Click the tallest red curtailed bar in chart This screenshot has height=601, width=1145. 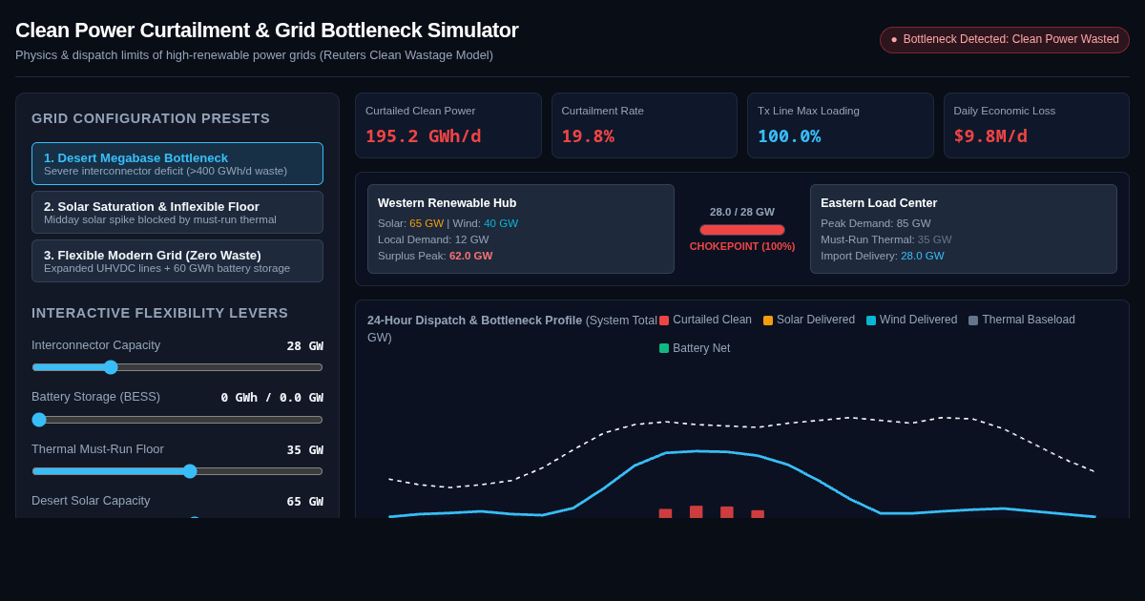pos(696,512)
